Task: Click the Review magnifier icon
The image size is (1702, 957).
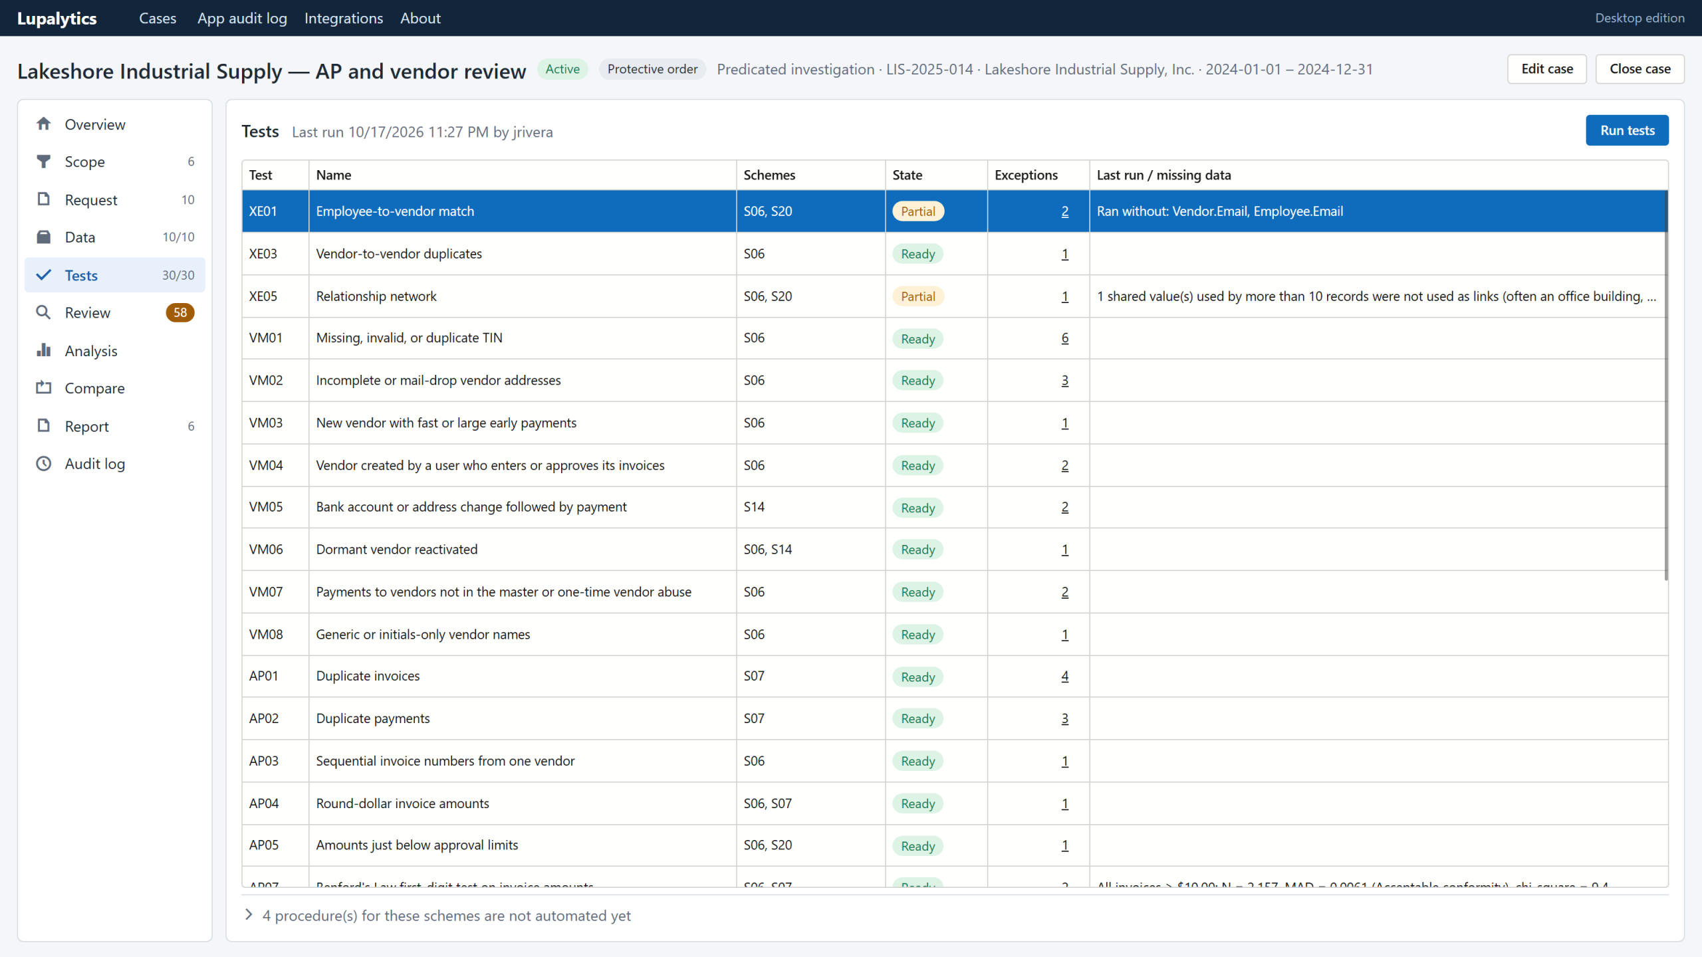Action: click(x=43, y=312)
